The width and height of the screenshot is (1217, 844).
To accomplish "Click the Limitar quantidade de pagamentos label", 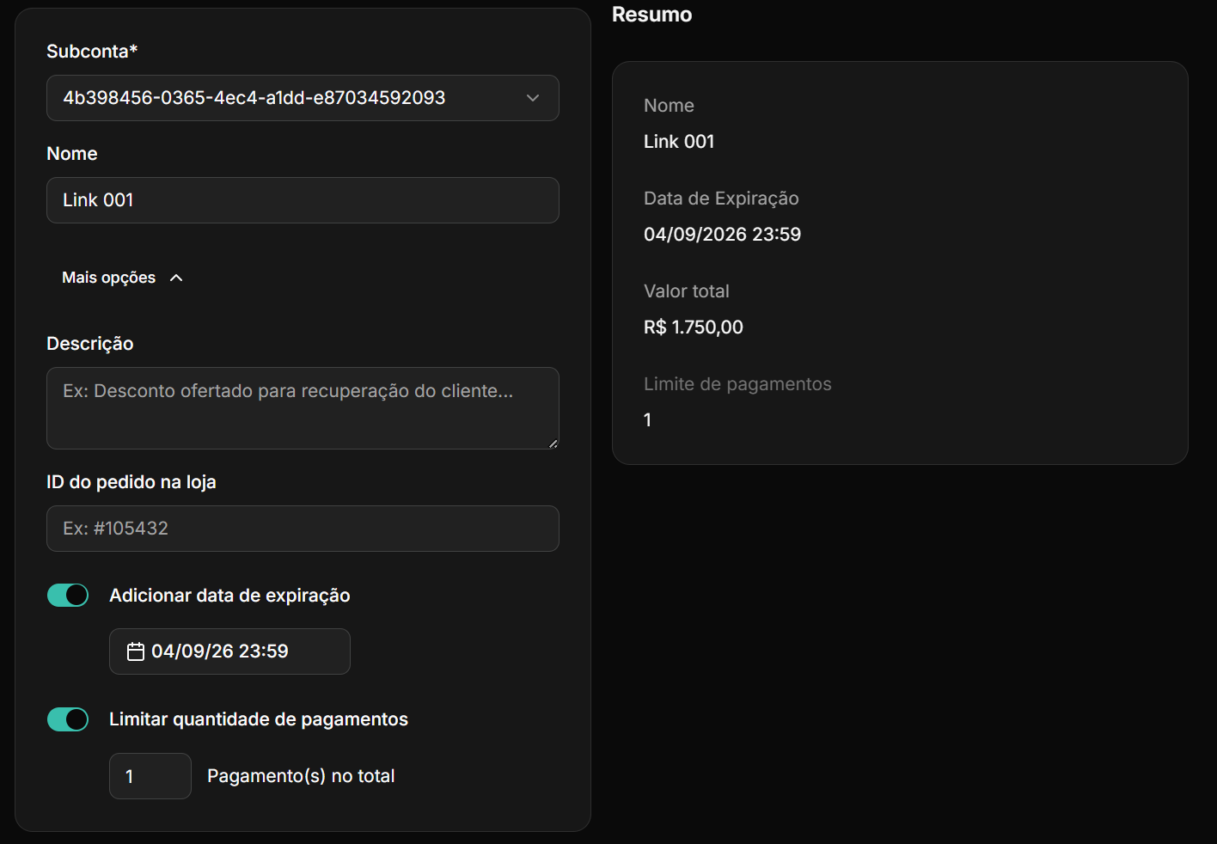I will [x=259, y=719].
